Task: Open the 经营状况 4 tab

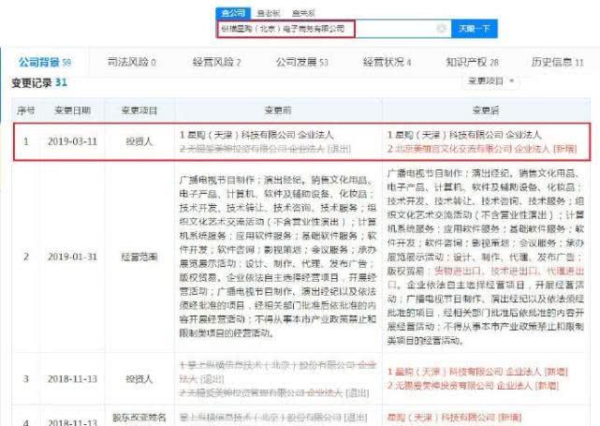Action: (387, 62)
